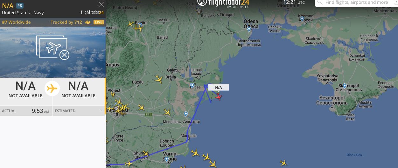Click the search magnifier icon
Viewport: 398px width, 168px height.
[320, 3]
